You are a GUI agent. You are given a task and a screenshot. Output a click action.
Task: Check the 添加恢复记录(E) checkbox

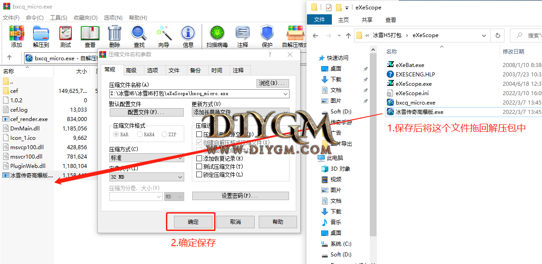199,158
